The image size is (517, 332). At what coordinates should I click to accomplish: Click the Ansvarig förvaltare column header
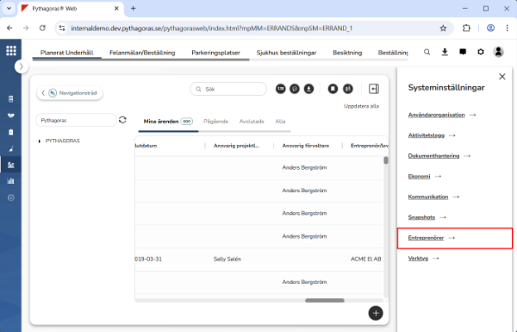306,146
